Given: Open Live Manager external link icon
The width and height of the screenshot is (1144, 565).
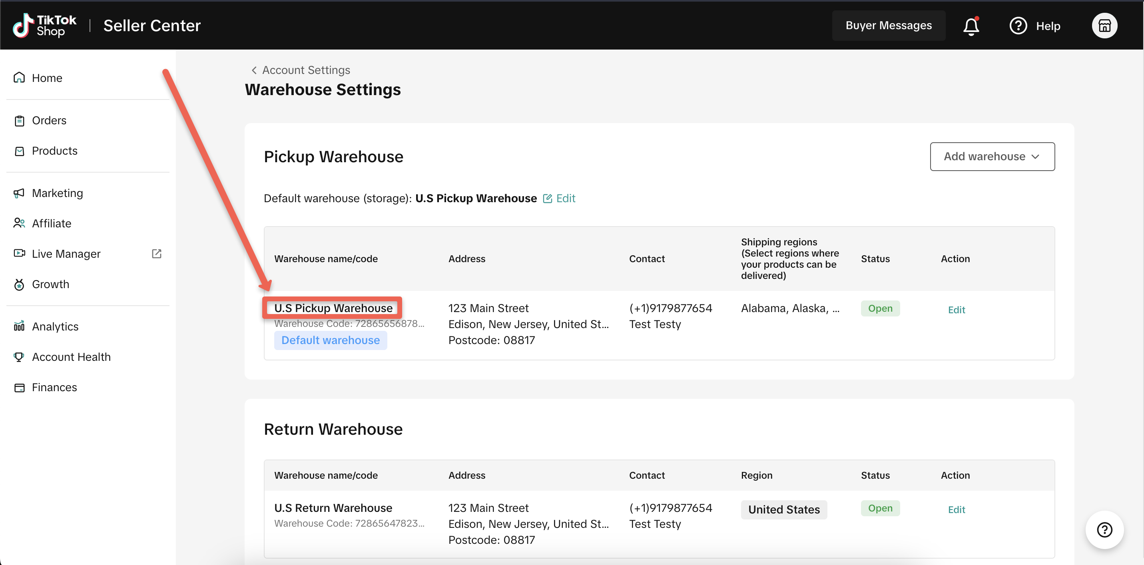Looking at the screenshot, I should pos(156,253).
